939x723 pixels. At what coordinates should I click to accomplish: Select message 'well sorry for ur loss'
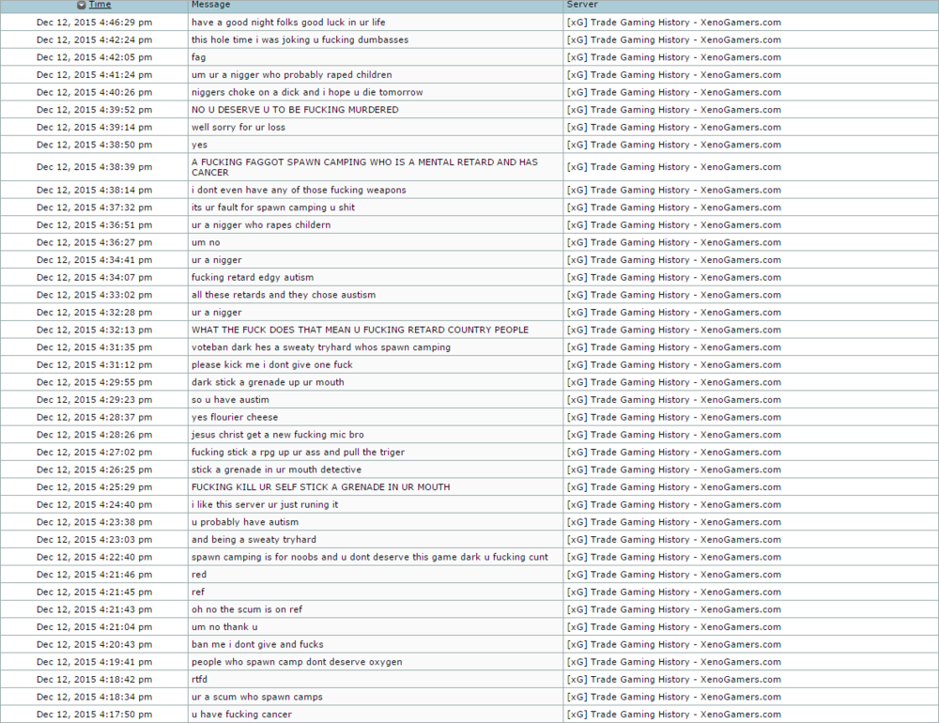pyautogui.click(x=239, y=127)
